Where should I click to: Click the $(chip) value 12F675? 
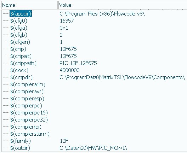point(68,49)
